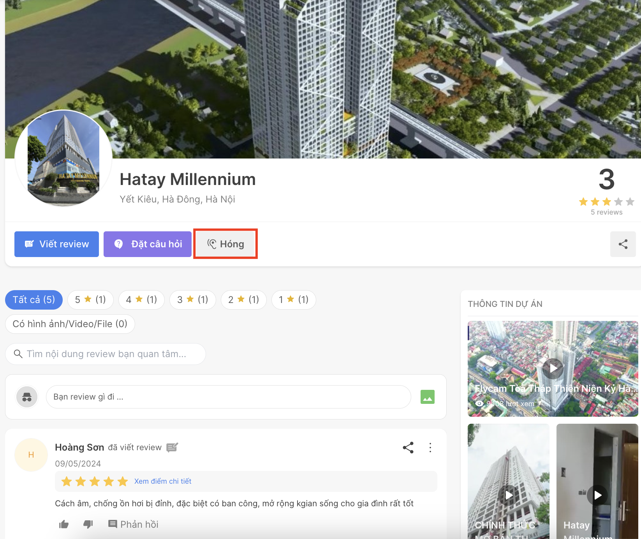Click the magnifier icon in search field
Viewport: 641px width, 539px height.
[x=18, y=354]
